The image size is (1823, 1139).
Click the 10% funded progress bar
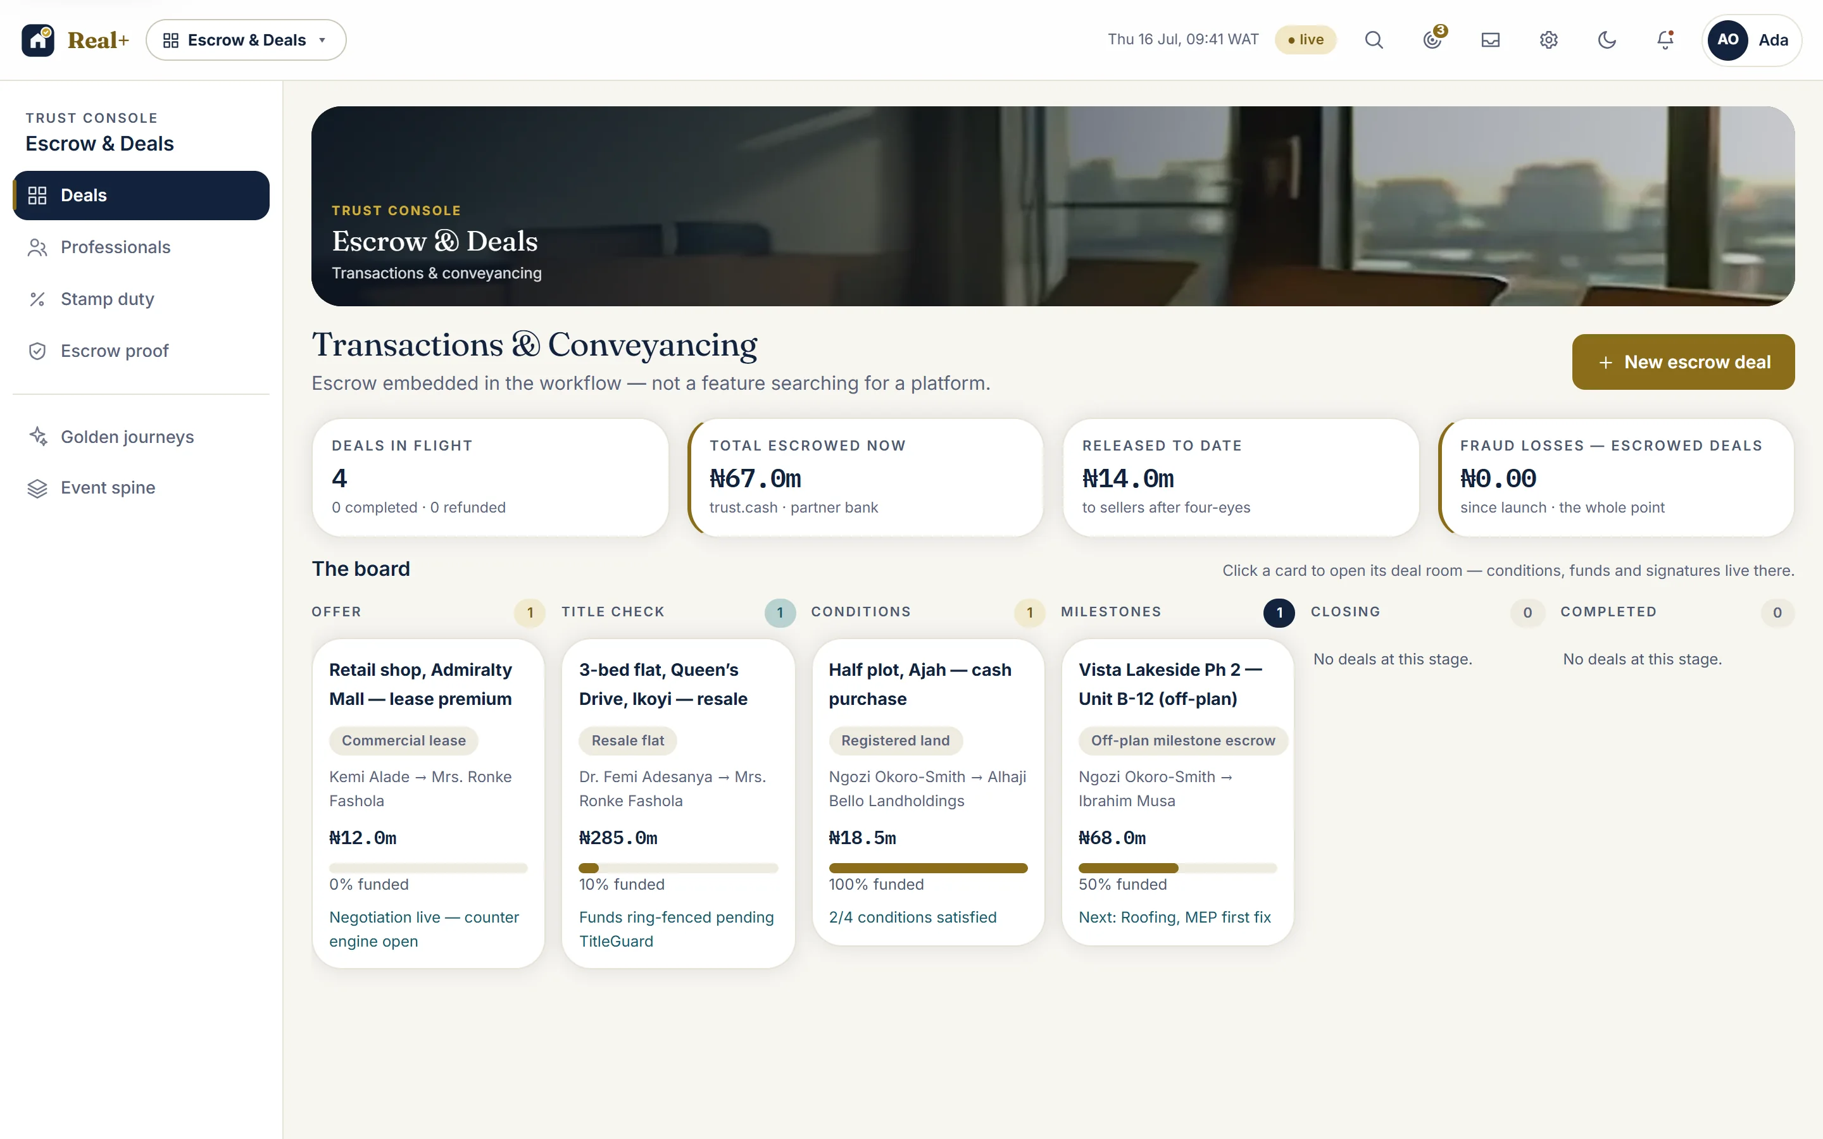[678, 869]
